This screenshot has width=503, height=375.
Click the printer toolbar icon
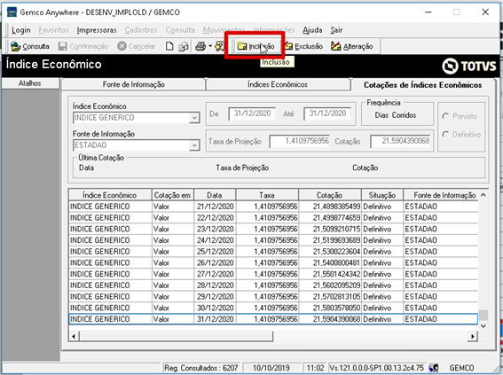pos(200,46)
